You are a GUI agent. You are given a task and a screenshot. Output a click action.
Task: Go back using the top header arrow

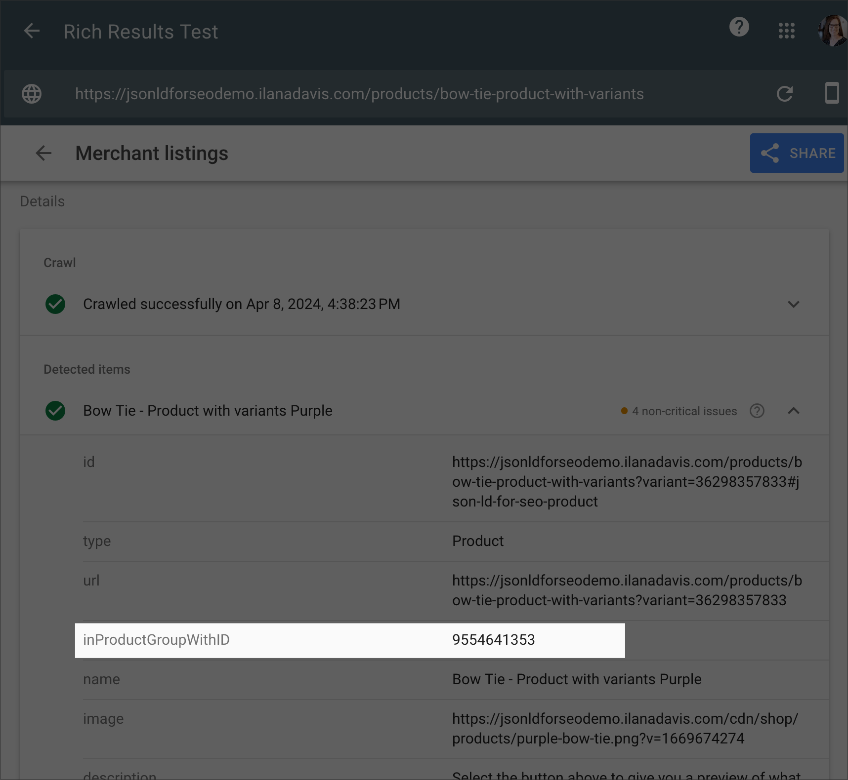32,31
